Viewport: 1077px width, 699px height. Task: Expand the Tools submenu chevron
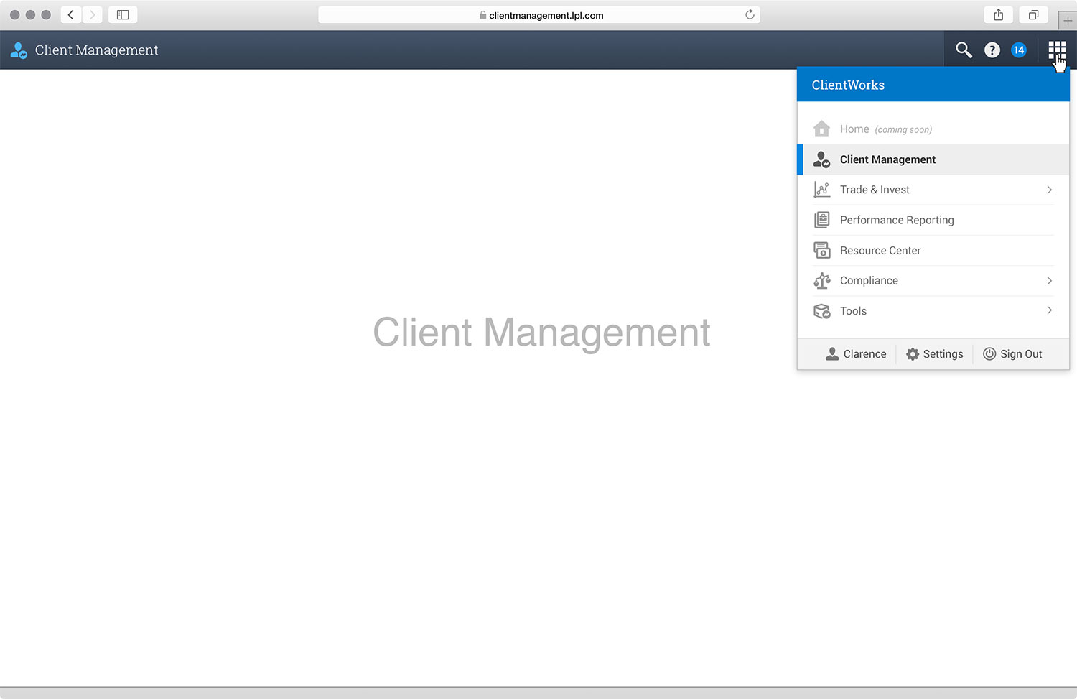point(1049,310)
